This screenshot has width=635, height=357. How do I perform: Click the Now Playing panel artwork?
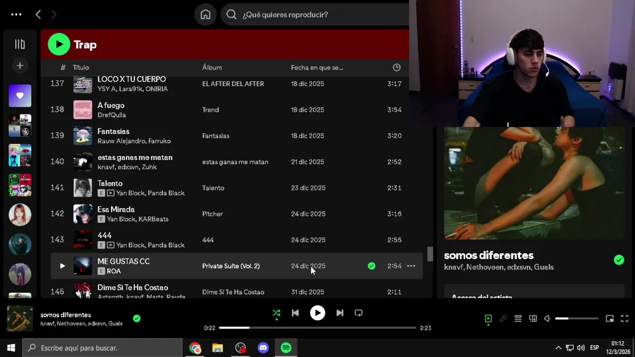[x=534, y=183]
